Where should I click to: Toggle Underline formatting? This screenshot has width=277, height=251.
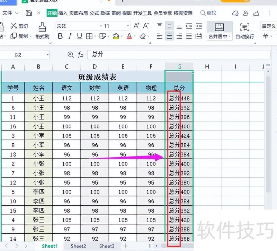click(80, 36)
